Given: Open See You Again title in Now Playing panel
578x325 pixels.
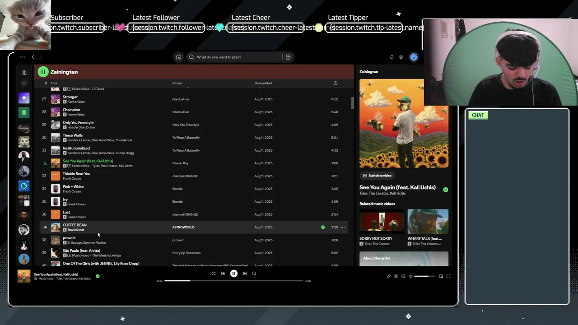Looking at the screenshot, I should (397, 187).
